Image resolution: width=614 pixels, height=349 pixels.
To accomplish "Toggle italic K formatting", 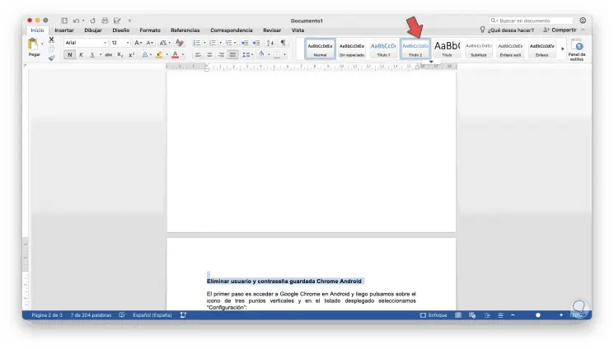I will tap(81, 55).
